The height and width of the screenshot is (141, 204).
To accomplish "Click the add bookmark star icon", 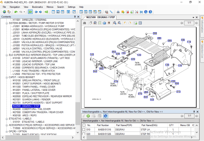I will point(123,12).
